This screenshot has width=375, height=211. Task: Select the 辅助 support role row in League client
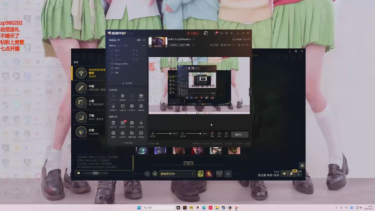89,73
